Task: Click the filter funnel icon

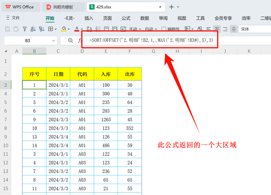Action: [x=25, y=29]
